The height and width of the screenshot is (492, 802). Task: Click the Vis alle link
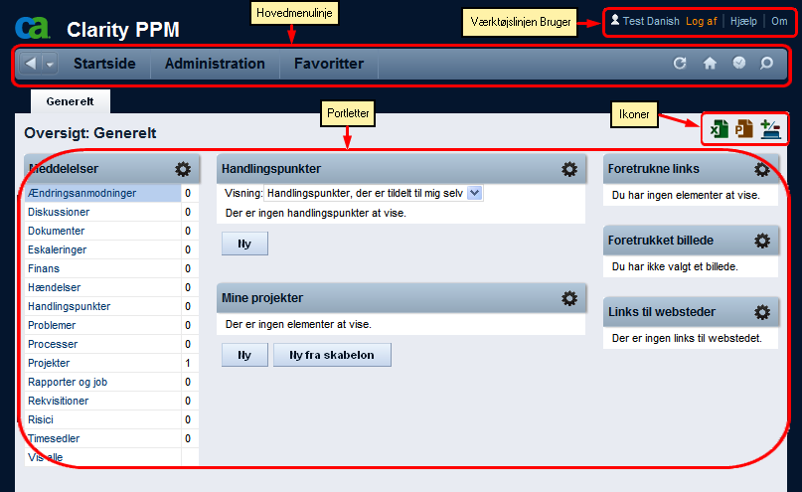[x=45, y=457]
